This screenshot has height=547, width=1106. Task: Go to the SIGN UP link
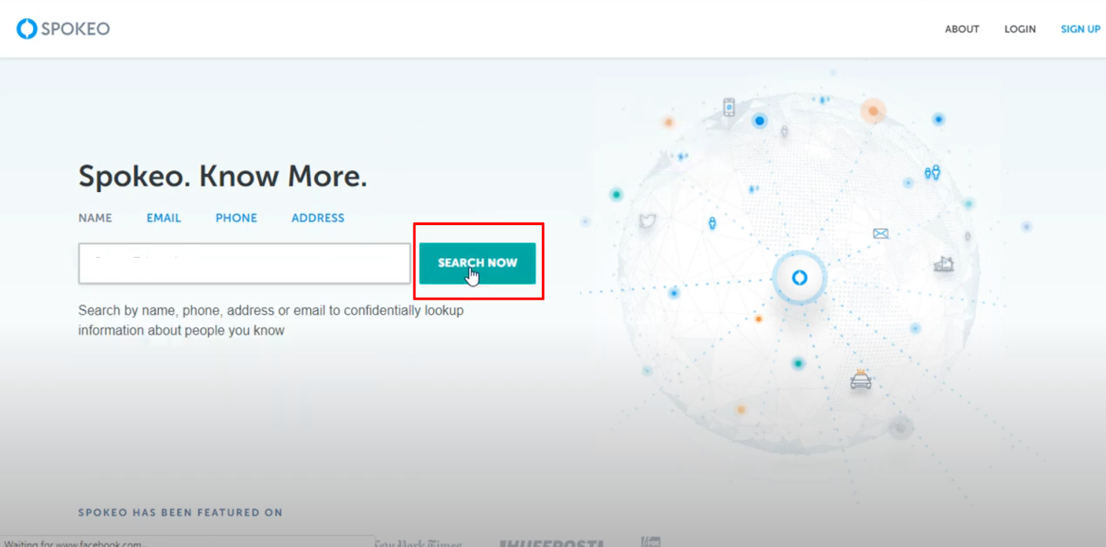pos(1080,29)
